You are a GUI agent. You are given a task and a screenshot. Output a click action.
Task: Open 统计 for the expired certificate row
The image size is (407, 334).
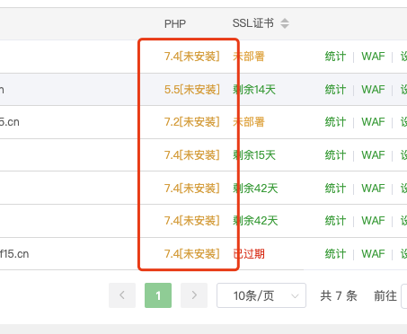tap(335, 254)
